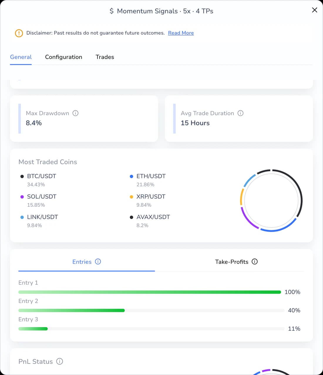The image size is (323, 375).
Task: Click the 11% Entry 3 value
Action: coord(294,329)
